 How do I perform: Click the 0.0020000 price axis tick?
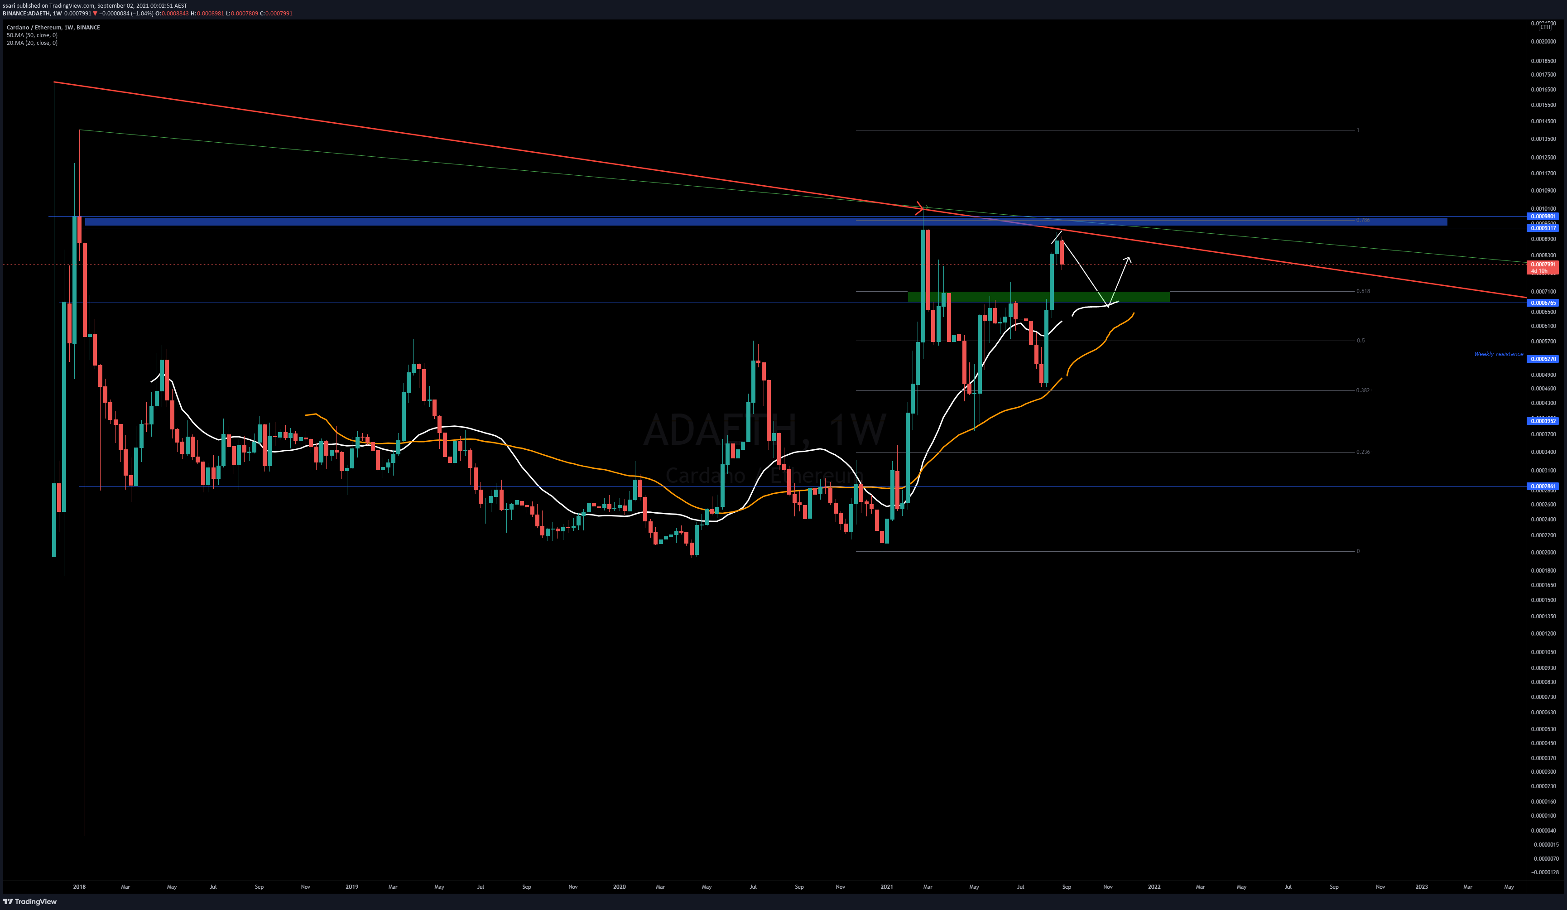pos(1543,42)
